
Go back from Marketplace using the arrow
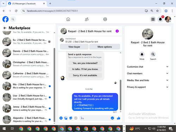[5, 28]
